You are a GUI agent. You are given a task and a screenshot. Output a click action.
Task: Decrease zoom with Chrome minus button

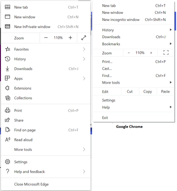(x=129, y=53)
